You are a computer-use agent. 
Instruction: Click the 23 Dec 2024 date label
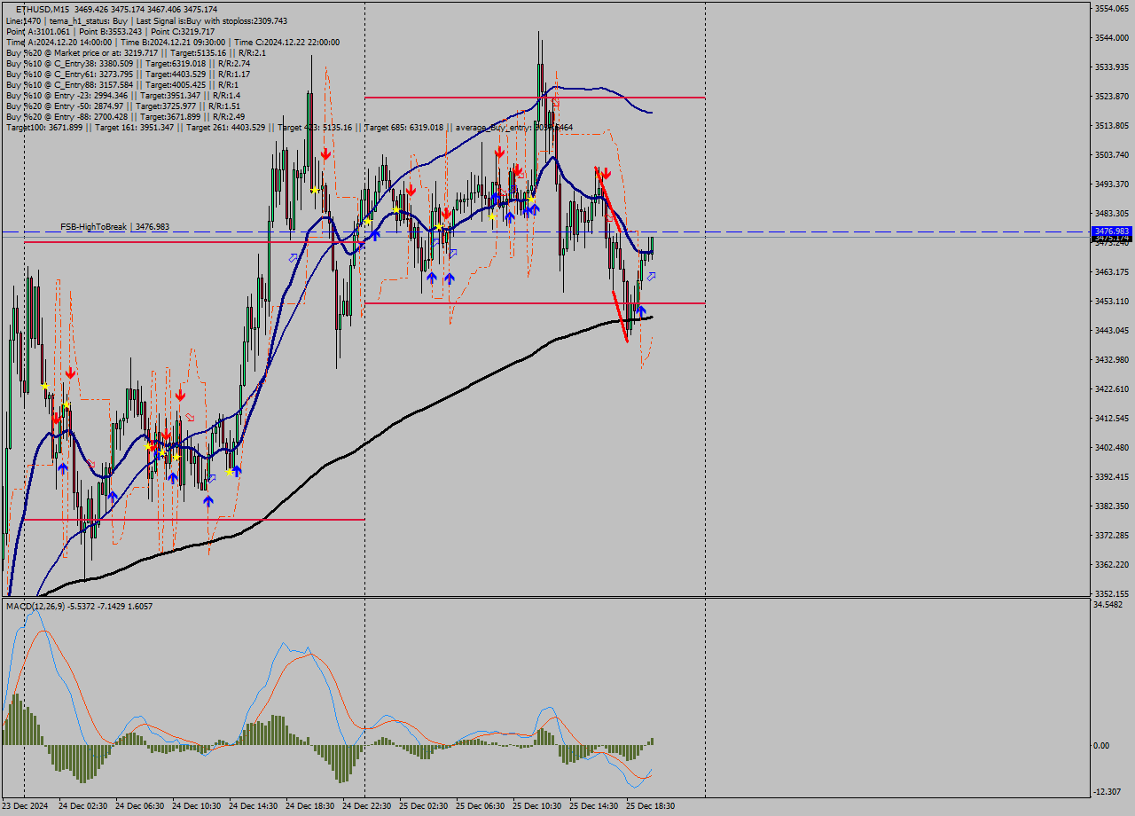(25, 806)
